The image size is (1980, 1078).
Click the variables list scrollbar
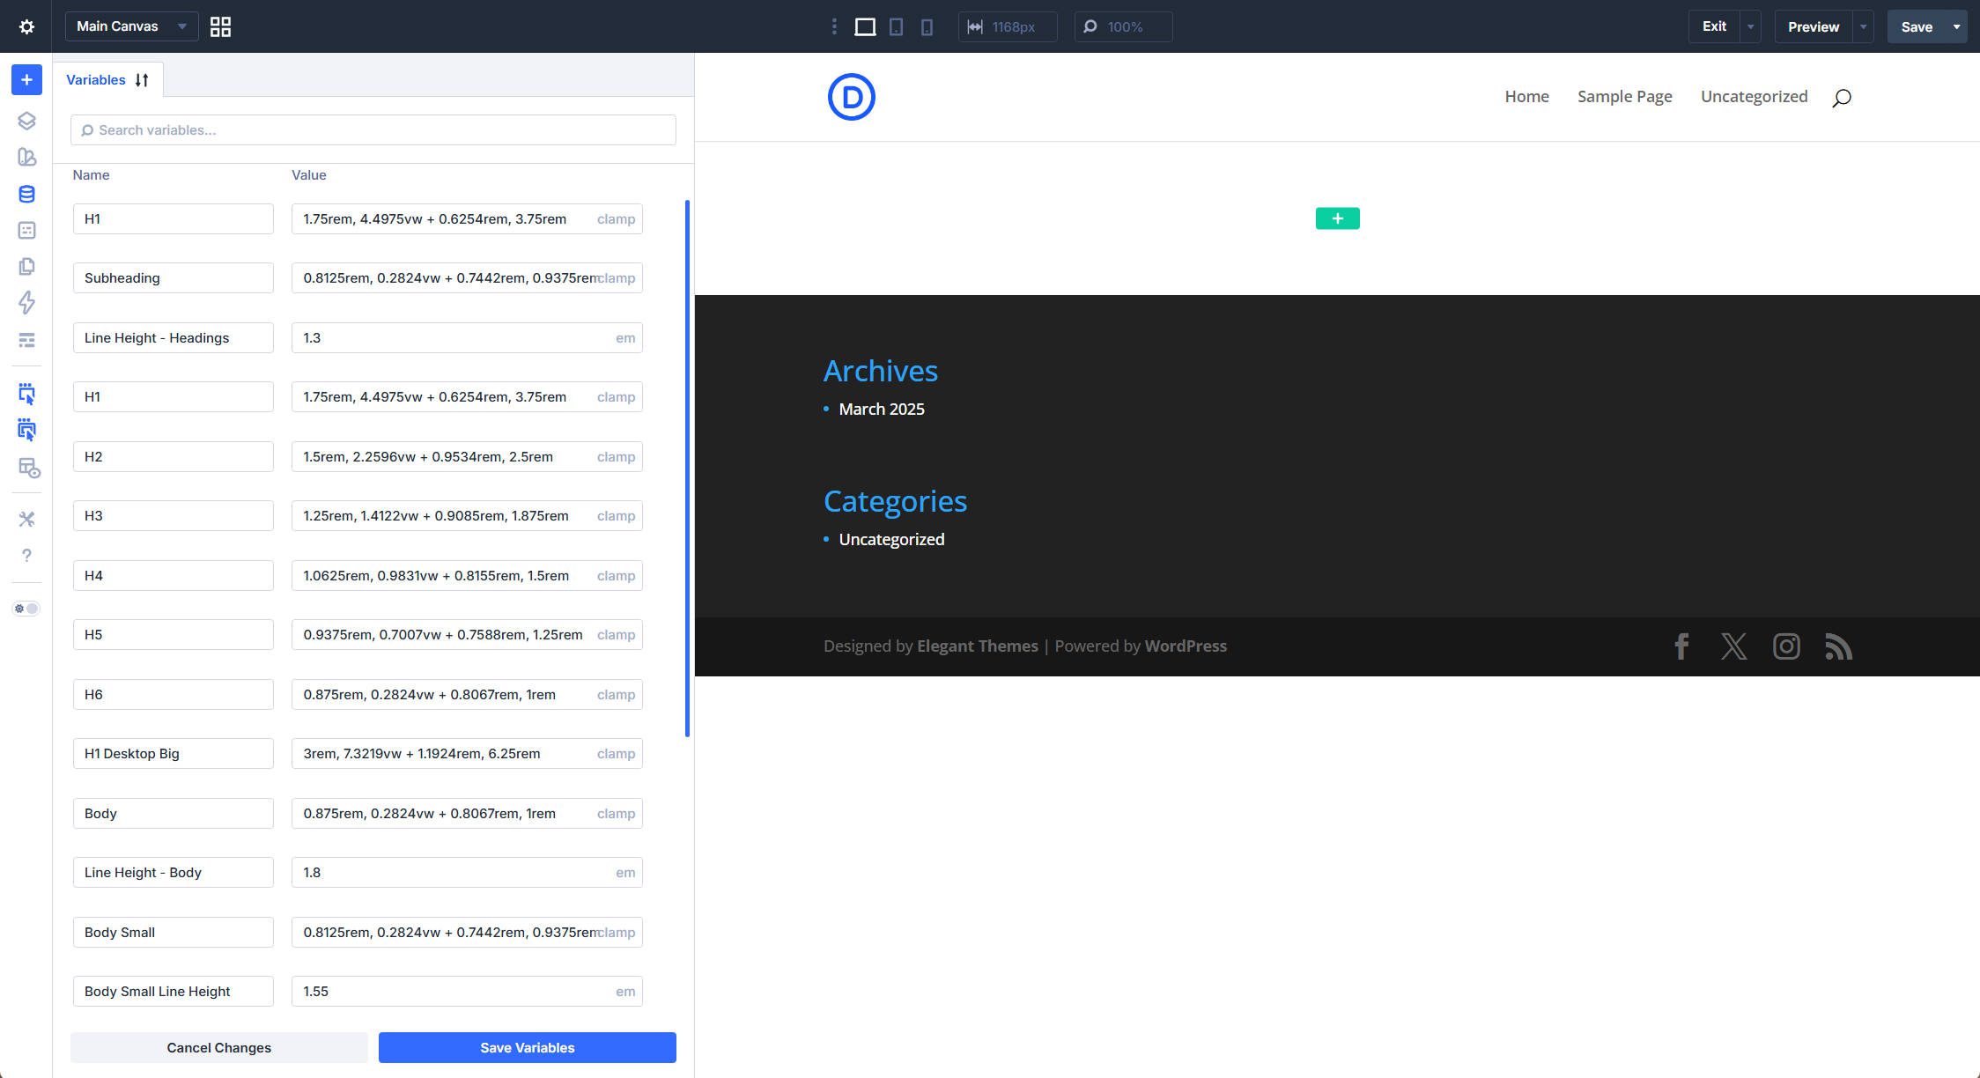(x=687, y=469)
